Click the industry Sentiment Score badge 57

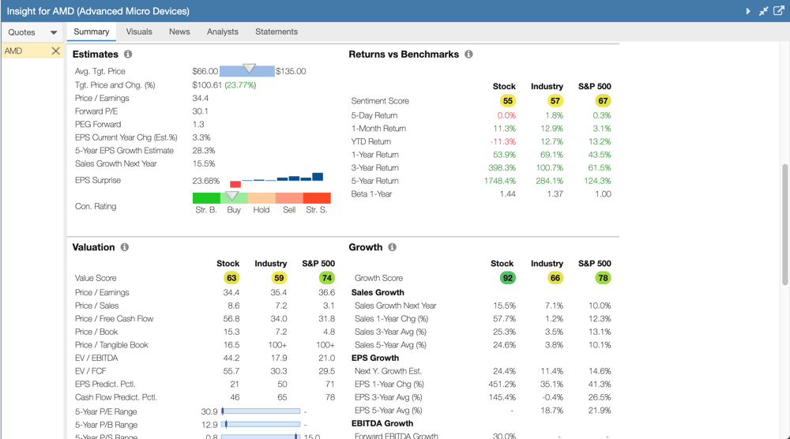555,101
